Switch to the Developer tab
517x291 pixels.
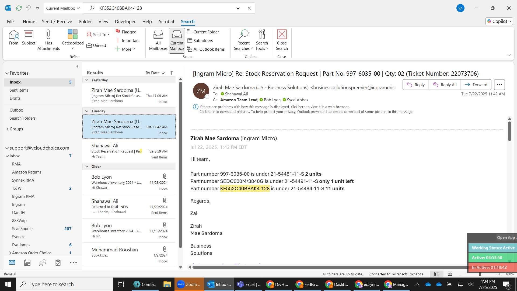click(x=125, y=21)
